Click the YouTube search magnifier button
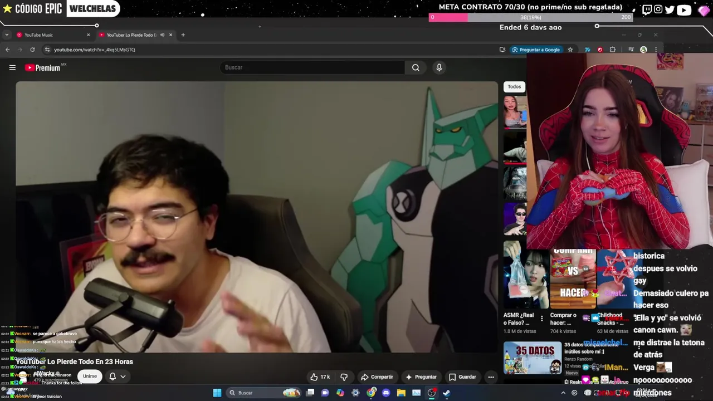Viewport: 713px width, 401px height. tap(416, 67)
